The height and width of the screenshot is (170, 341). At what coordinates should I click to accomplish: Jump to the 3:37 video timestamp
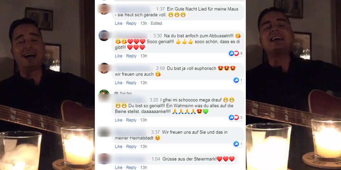(x=156, y=132)
